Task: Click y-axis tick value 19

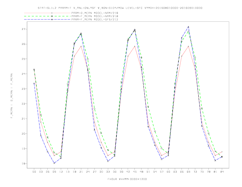Action: pos(23,149)
